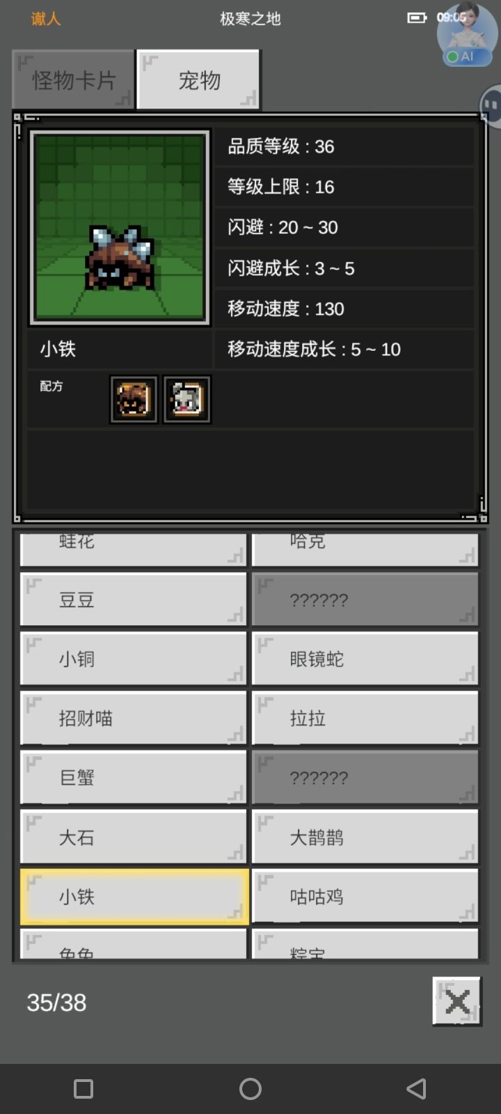Tap the Android recent apps square
The width and height of the screenshot is (501, 1114).
tap(83, 1089)
